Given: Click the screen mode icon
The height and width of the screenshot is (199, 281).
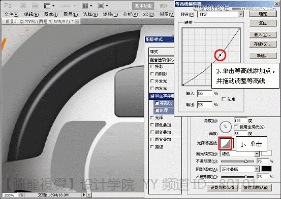Looking at the screenshot, I should (101, 6).
